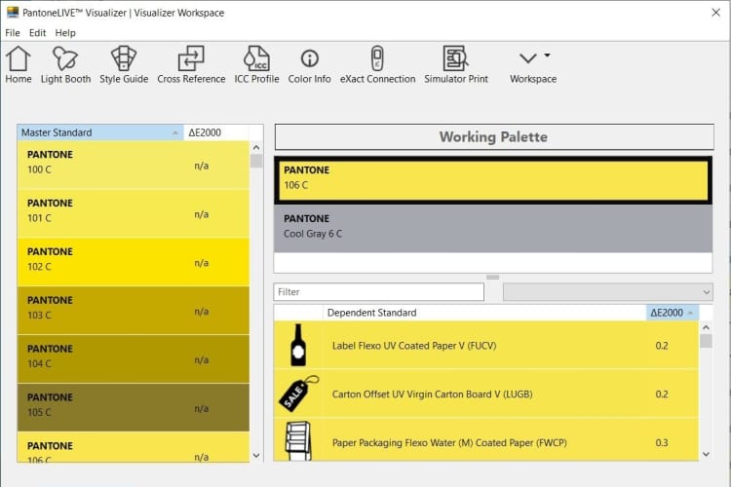Click n/a value for PANTONE 100 C
731x487 pixels.
202,166
